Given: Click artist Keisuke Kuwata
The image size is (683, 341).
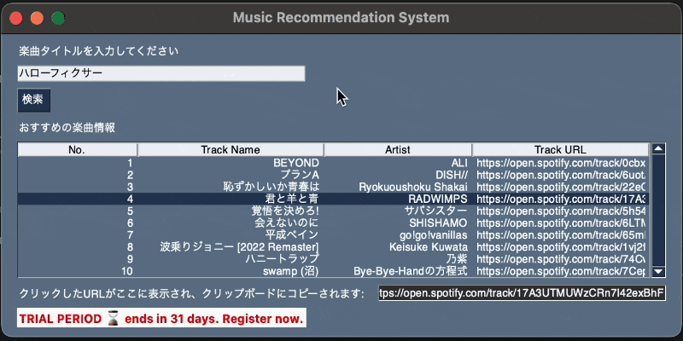Looking at the screenshot, I should click(x=429, y=247).
